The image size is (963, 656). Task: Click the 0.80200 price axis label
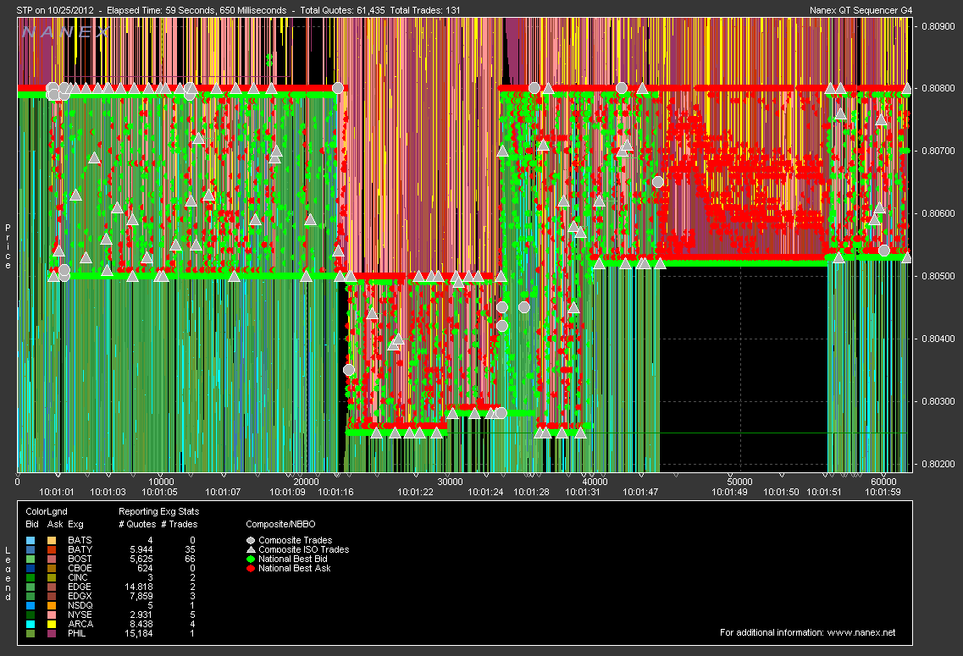pyautogui.click(x=938, y=464)
